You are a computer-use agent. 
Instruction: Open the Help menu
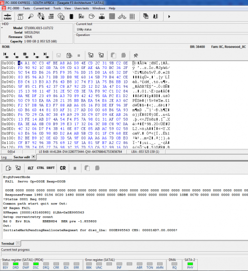pos(112,8)
